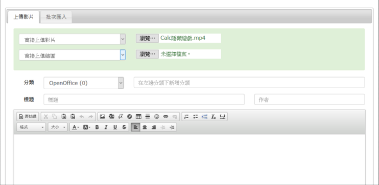
Task: Click the 瀏覽 button next to Calc隱藏遊戲.mp4
Action: [147, 38]
